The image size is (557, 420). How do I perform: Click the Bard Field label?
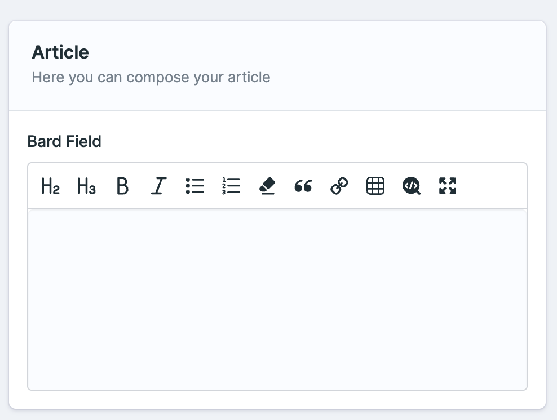(x=64, y=141)
